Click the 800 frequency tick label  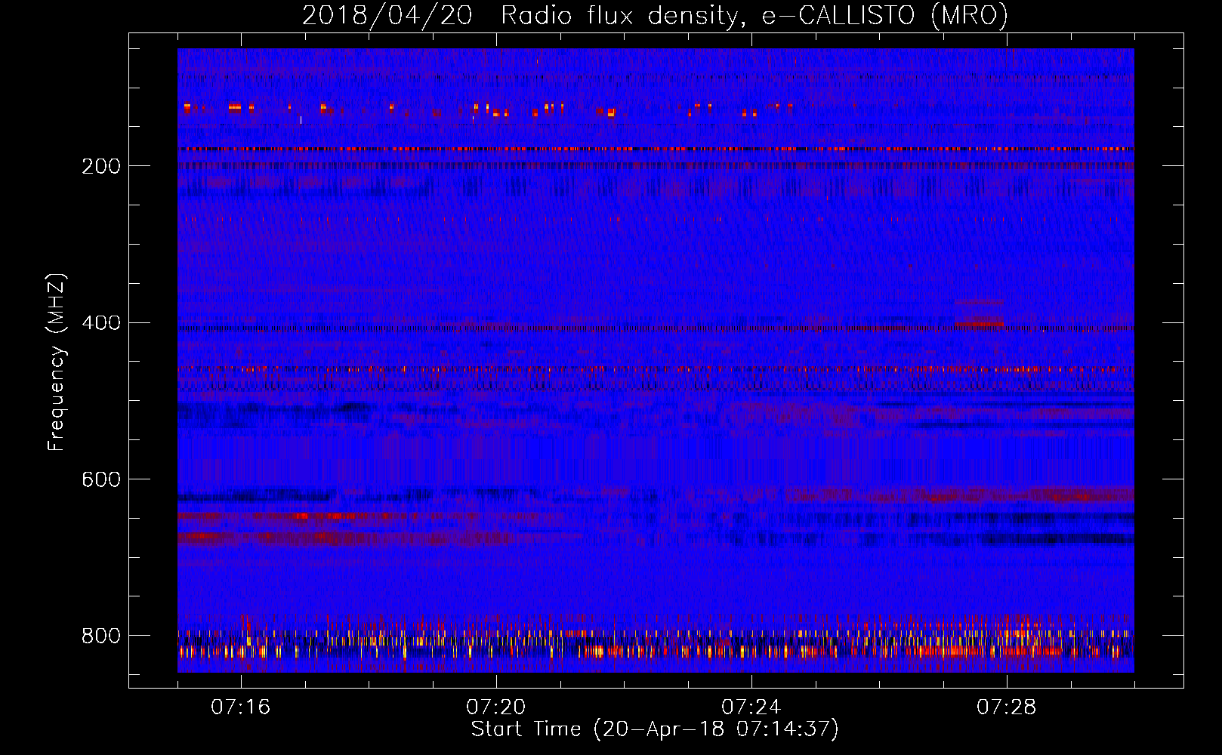tap(100, 636)
